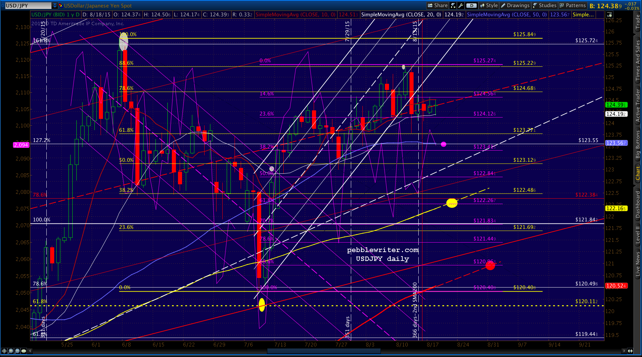642x357 pixels.
Task: Click the D: 8/18/15 date field in header
Action: pyautogui.click(x=96, y=15)
